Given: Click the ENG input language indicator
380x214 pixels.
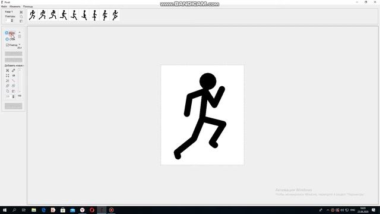Looking at the screenshot, I should click(353, 210).
